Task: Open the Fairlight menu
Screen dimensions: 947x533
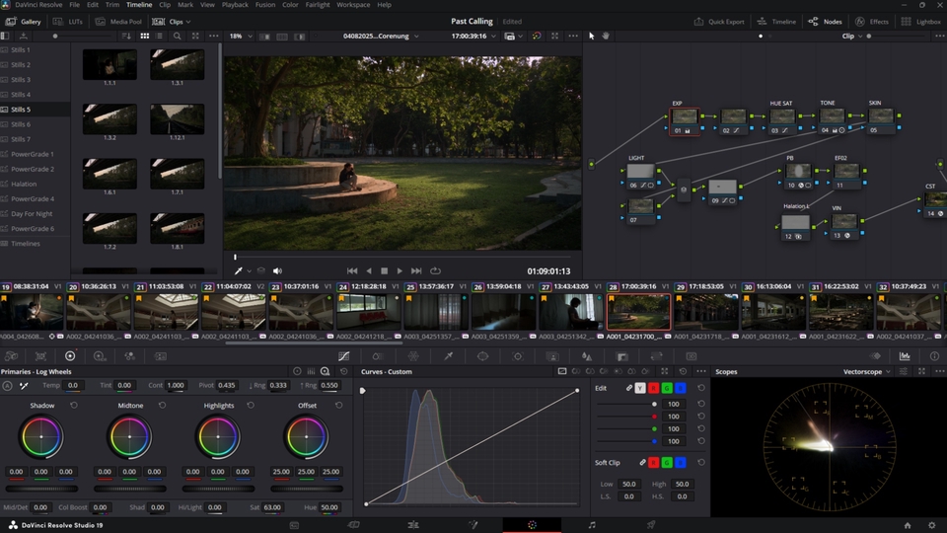Action: (318, 4)
